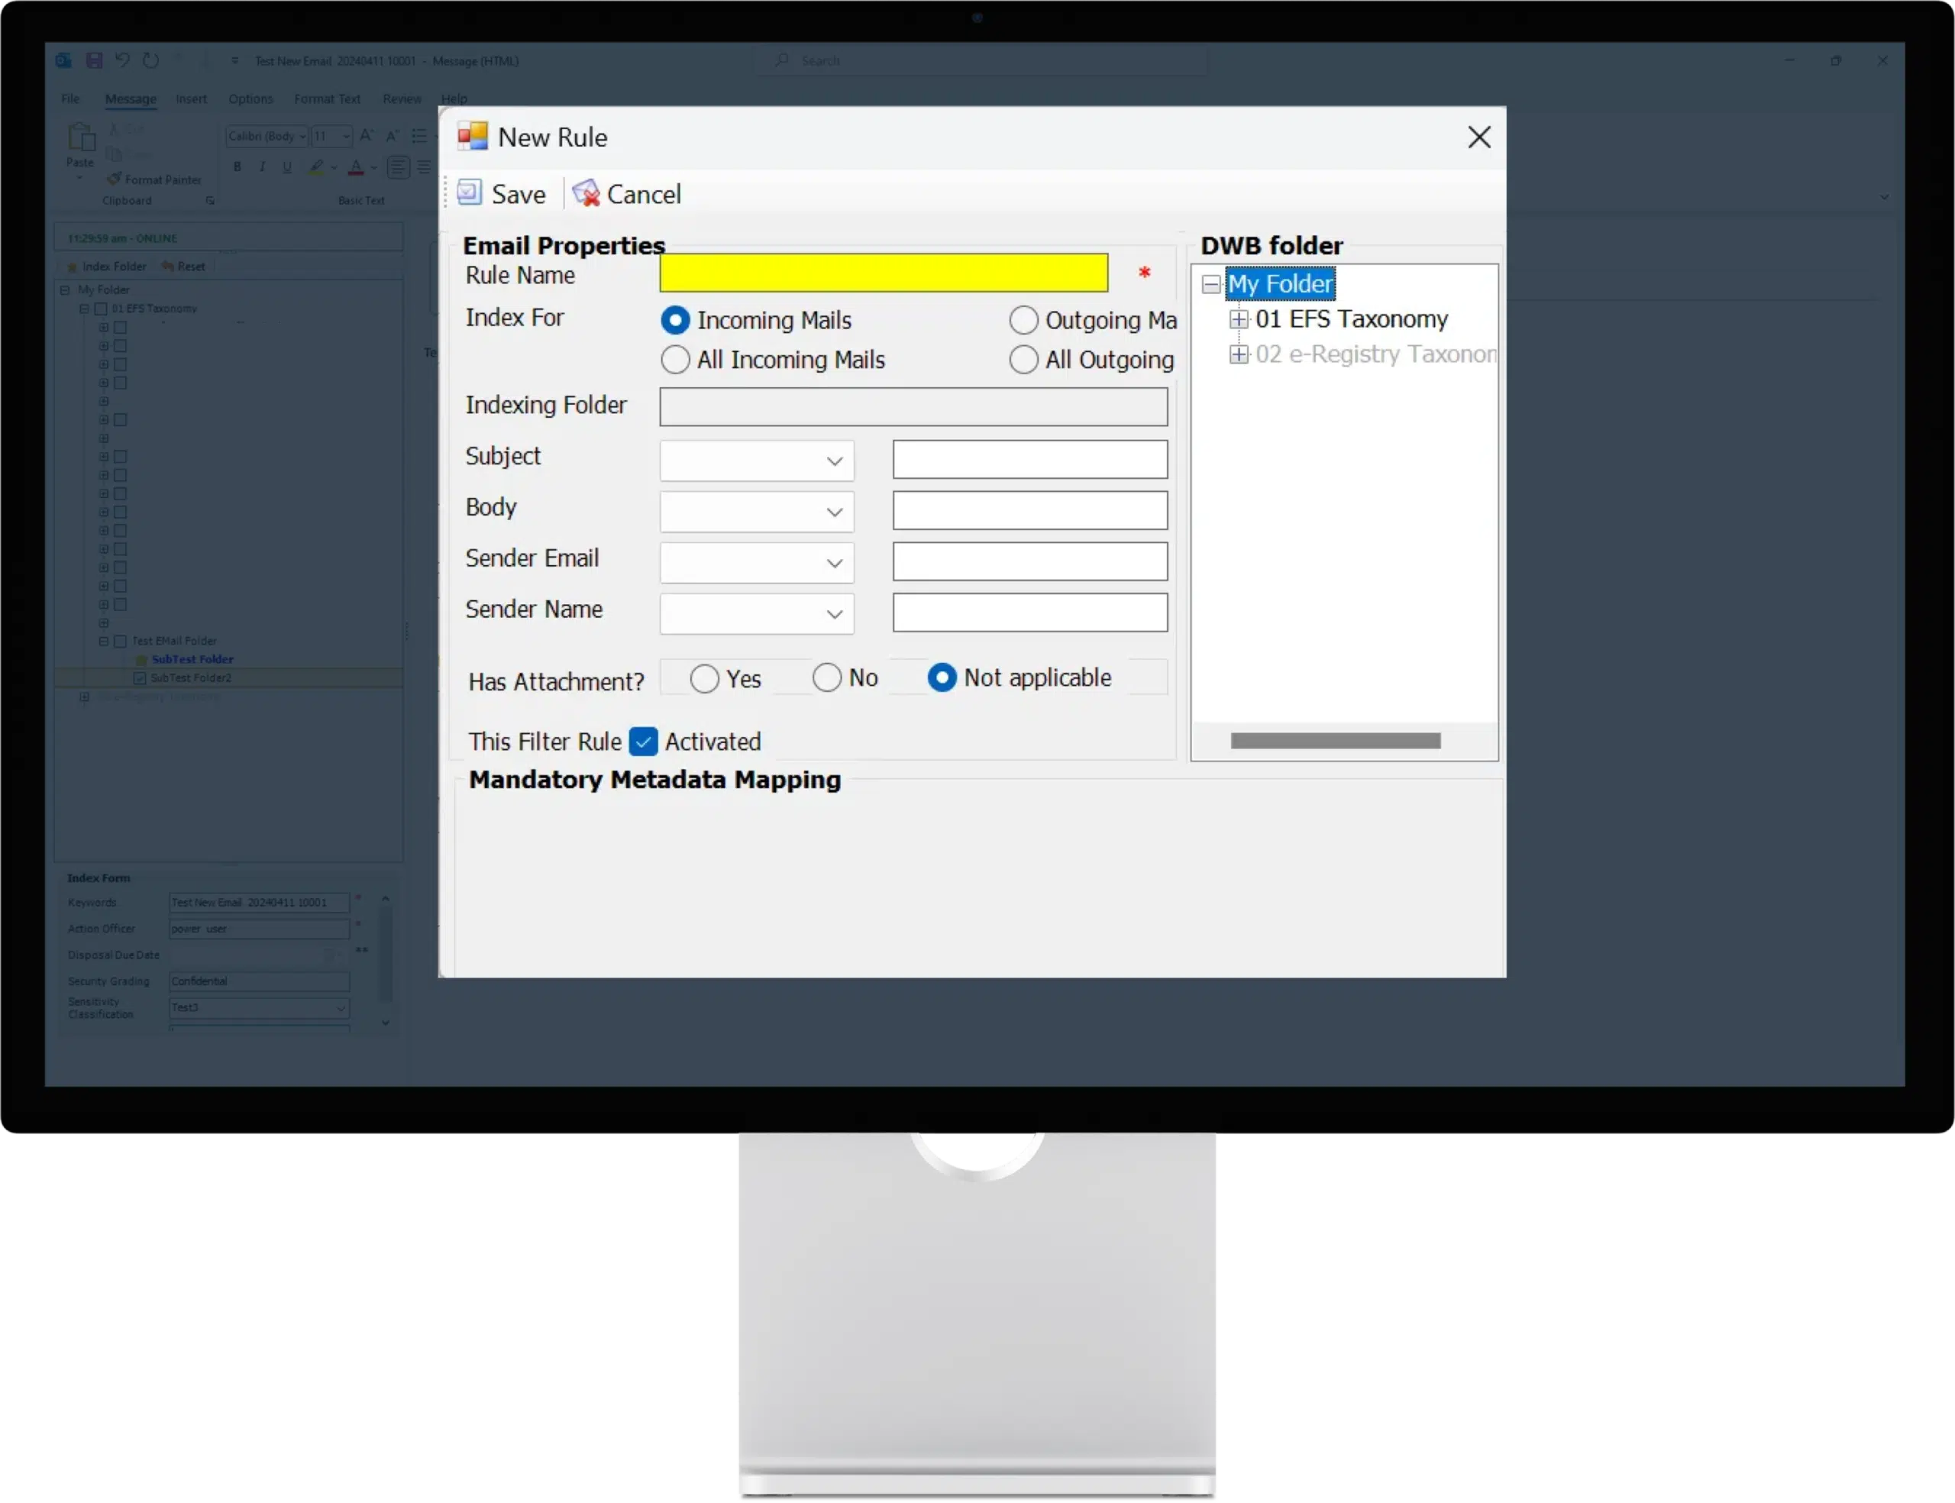This screenshot has width=1955, height=1503.
Task: Toggle Bold in Outlook ribbon
Action: click(x=237, y=166)
